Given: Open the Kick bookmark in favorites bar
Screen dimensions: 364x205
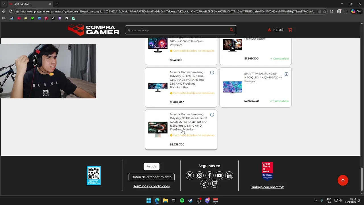Looking at the screenshot, I should [x=32, y=18].
